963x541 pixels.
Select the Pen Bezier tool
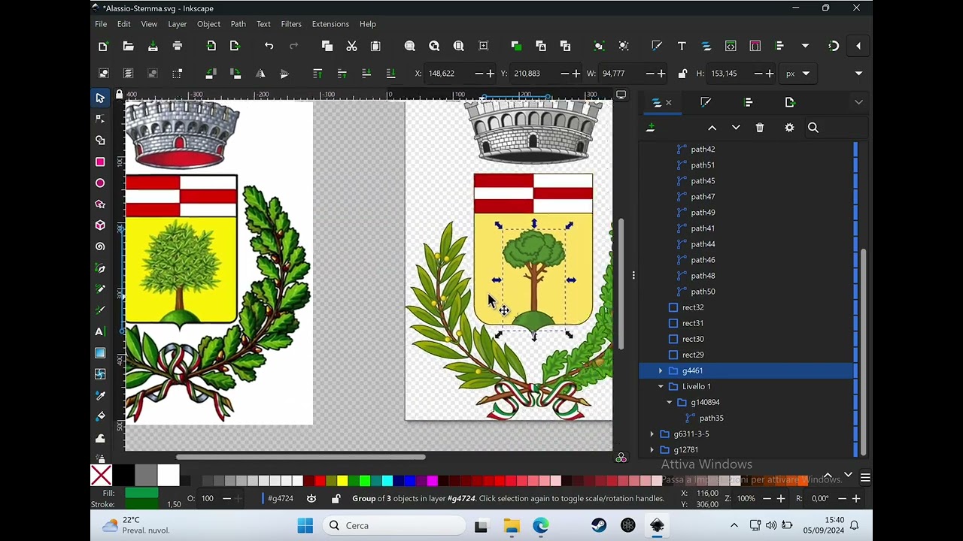pyautogui.click(x=100, y=267)
